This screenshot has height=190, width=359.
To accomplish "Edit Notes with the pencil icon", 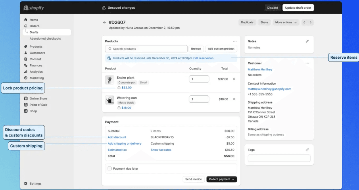I will 307,41.
